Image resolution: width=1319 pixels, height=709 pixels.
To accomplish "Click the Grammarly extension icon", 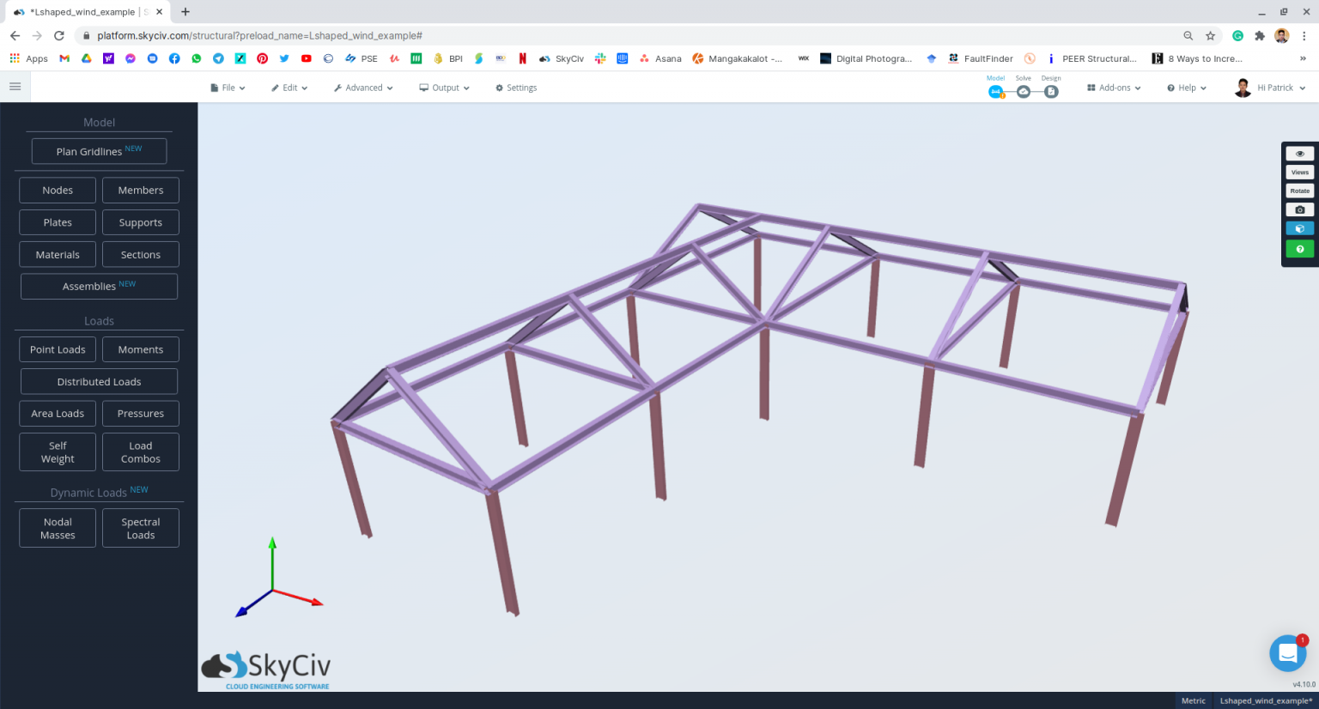I will [x=1237, y=36].
